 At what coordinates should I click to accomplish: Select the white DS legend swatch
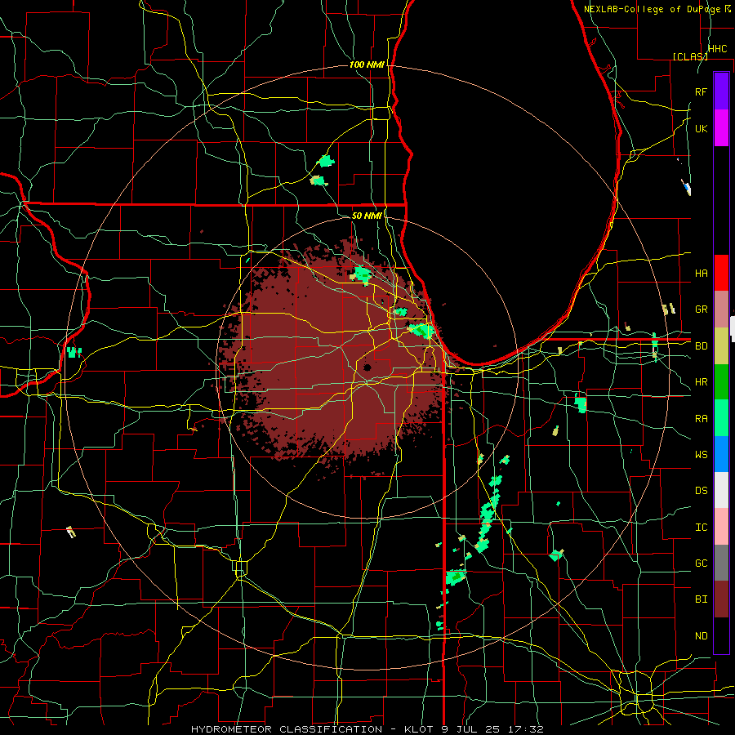721,490
